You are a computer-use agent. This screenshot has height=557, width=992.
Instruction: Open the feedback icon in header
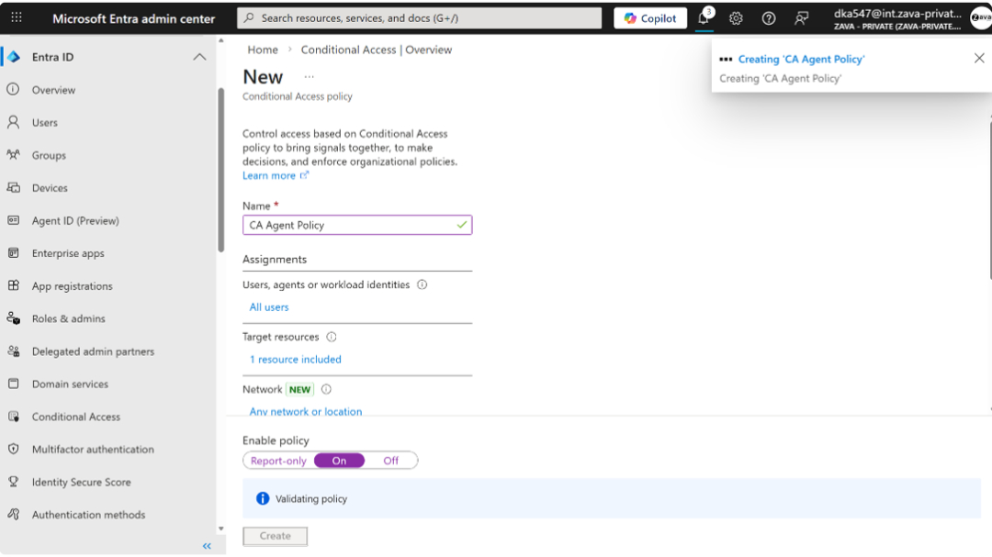pos(802,18)
